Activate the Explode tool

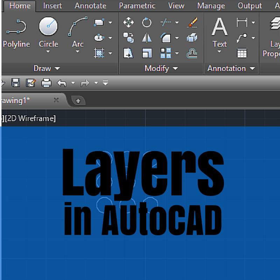[x=192, y=38]
